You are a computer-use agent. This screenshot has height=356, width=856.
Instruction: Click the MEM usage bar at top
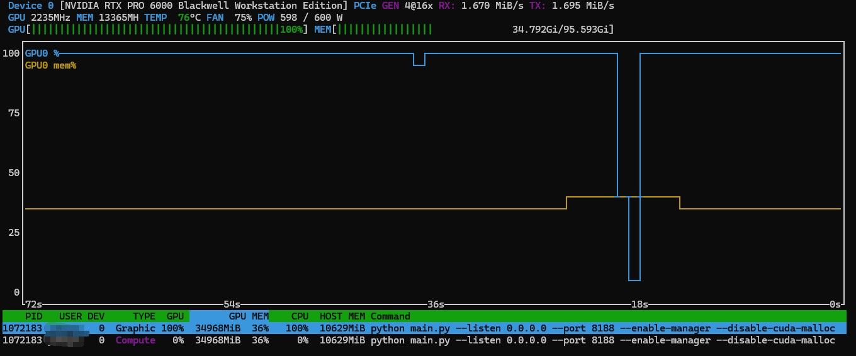click(x=464, y=30)
